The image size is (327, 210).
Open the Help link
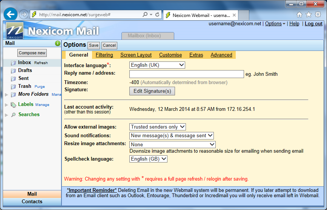[294, 24]
